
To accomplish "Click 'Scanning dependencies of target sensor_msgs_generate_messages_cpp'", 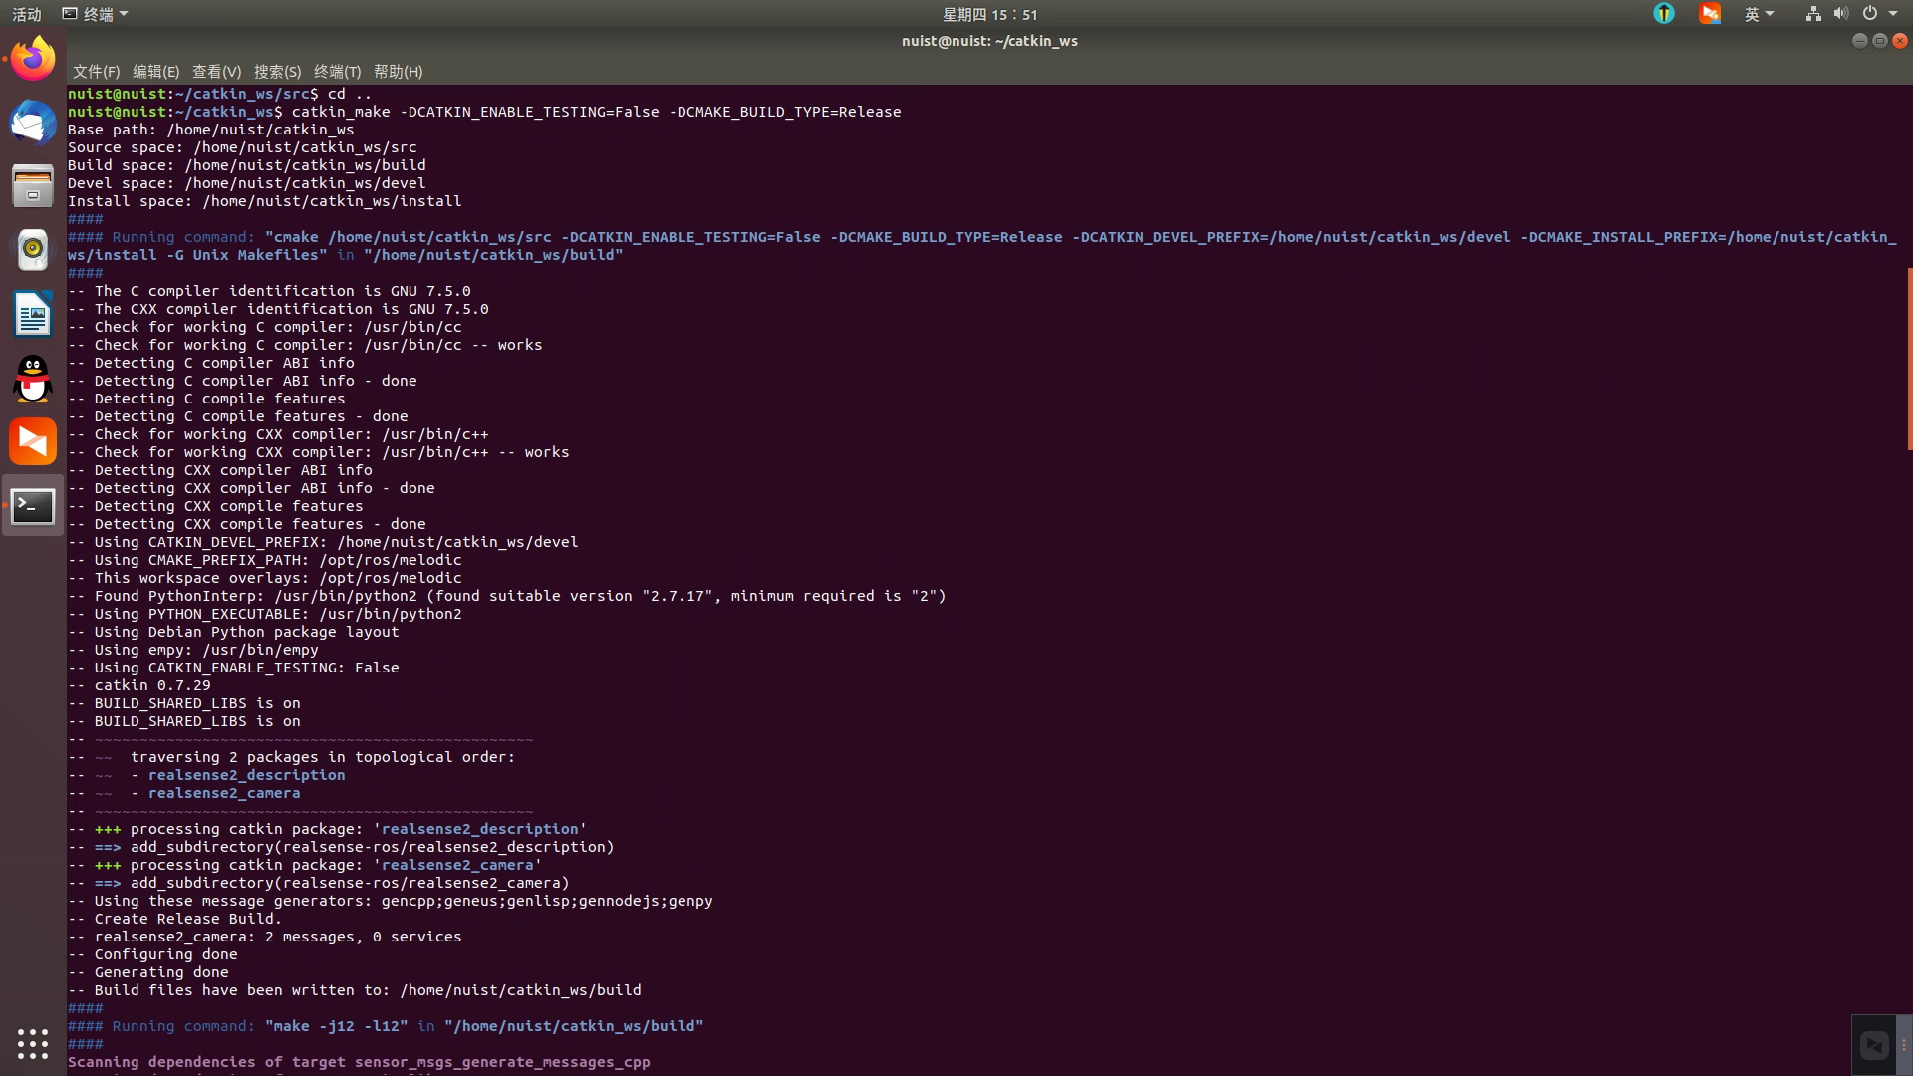I will 359,1062.
